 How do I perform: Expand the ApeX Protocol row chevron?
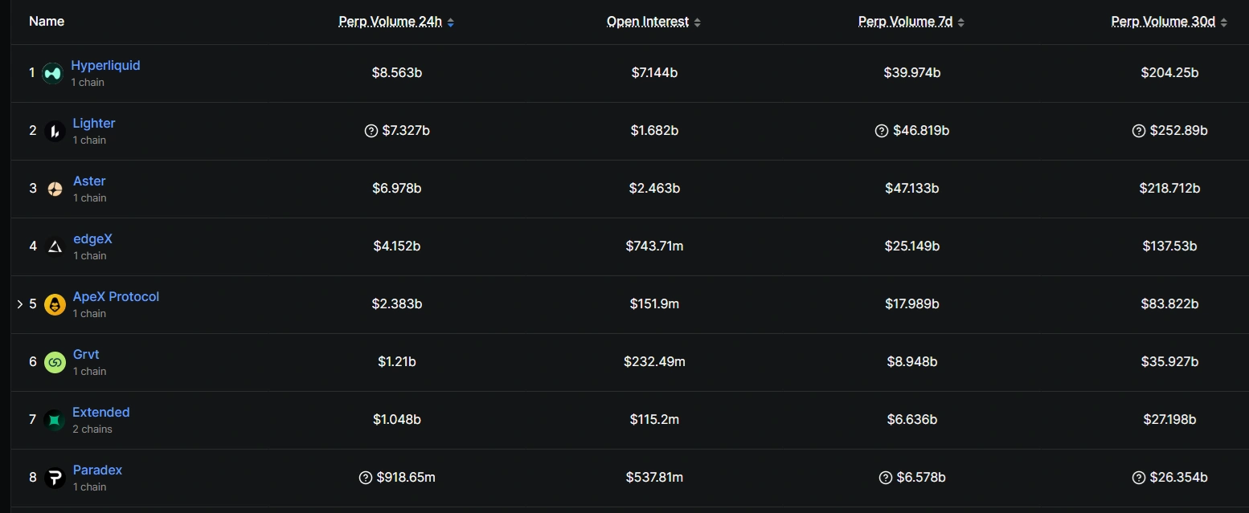[19, 303]
